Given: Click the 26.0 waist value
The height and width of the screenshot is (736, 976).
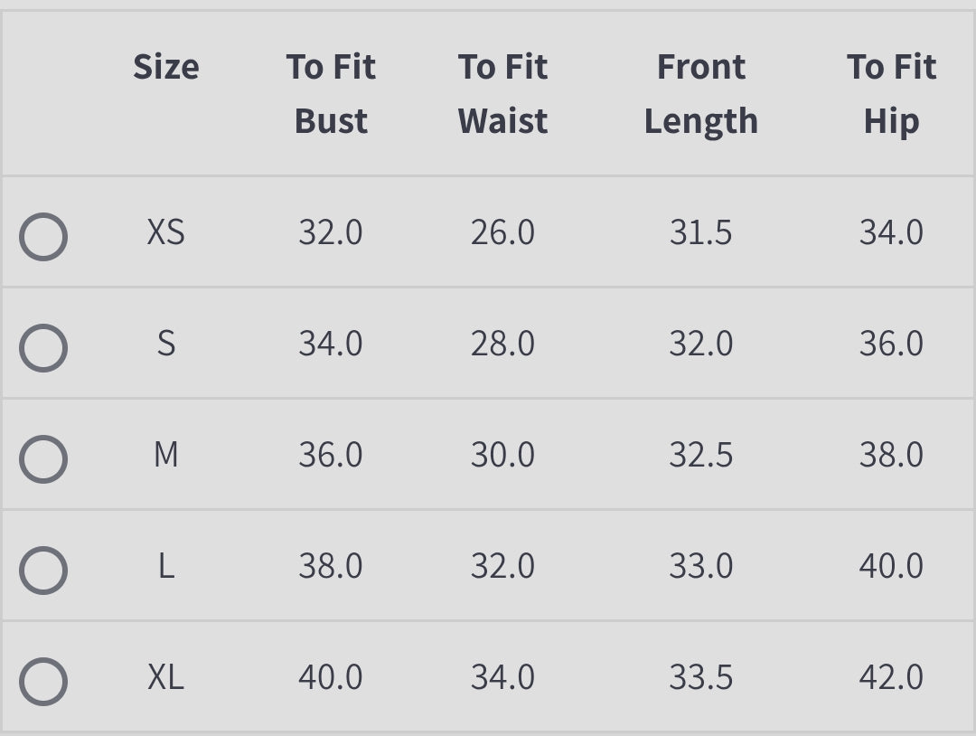Looking at the screenshot, I should 502,233.
